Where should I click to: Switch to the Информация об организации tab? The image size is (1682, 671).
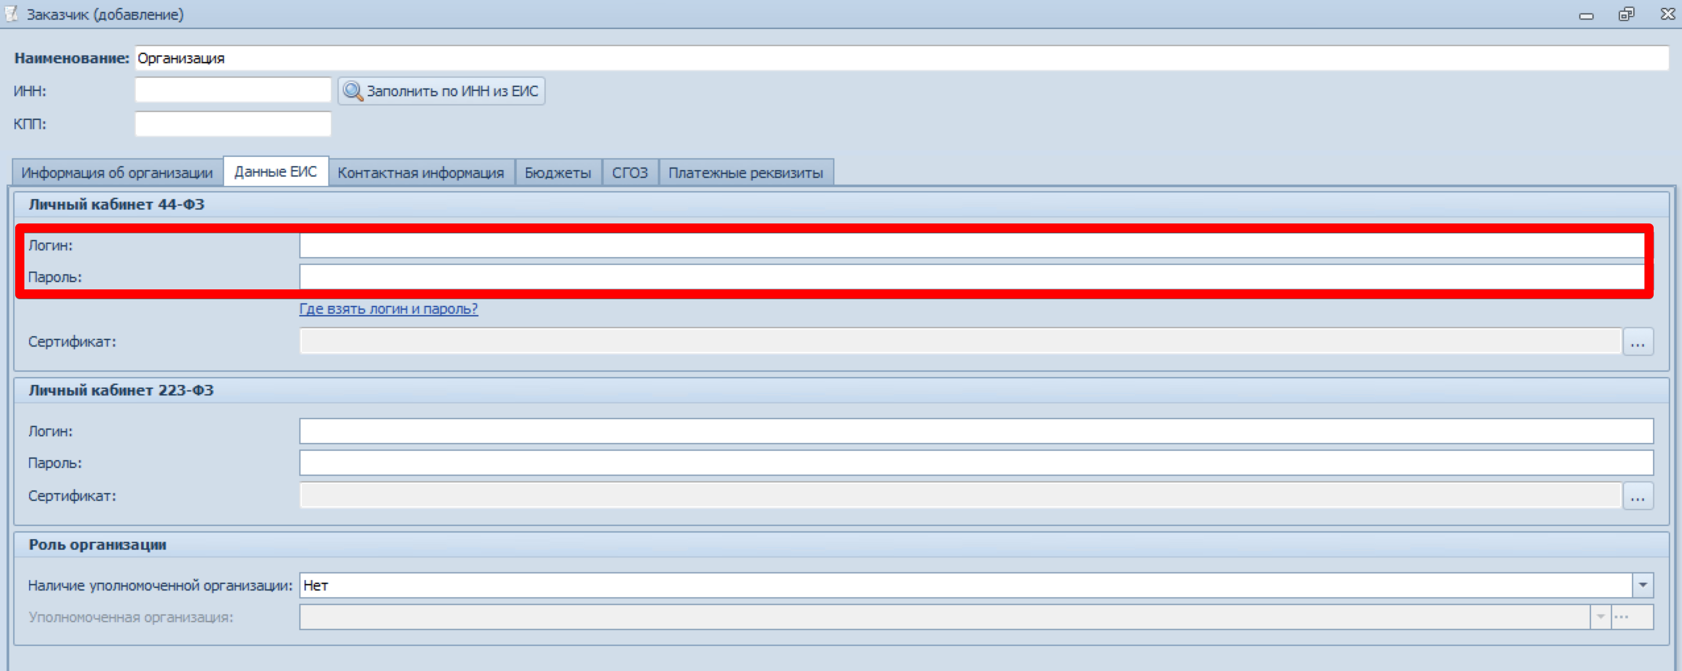117,173
